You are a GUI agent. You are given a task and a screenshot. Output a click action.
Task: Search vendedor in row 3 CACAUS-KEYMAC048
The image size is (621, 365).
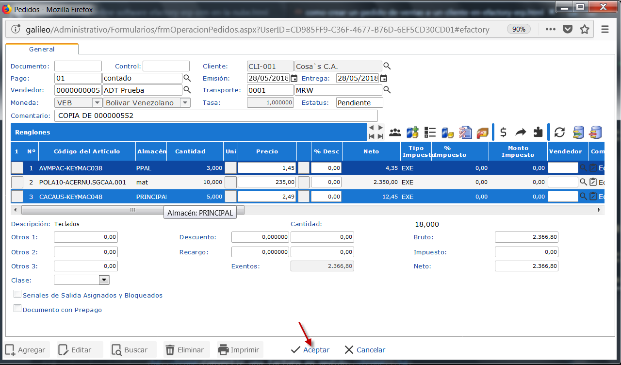[x=584, y=197]
